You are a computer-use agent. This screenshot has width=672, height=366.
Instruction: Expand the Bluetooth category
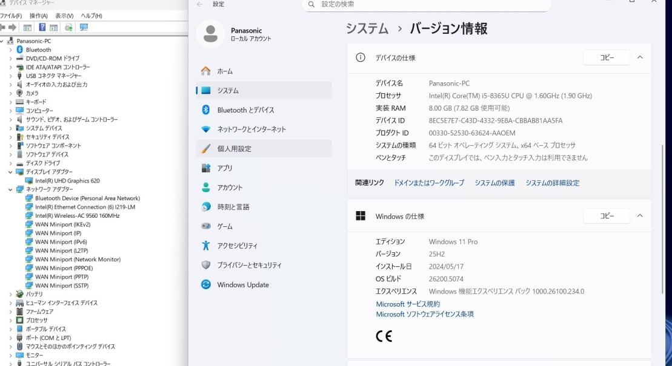click(12, 50)
